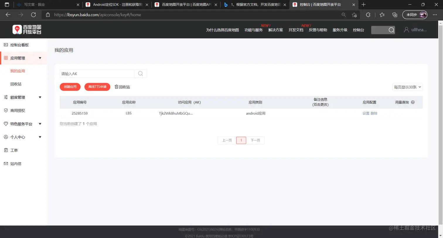The height and width of the screenshot is (238, 443).
Task: Click 删除 for the LBS application
Action: coord(374,113)
